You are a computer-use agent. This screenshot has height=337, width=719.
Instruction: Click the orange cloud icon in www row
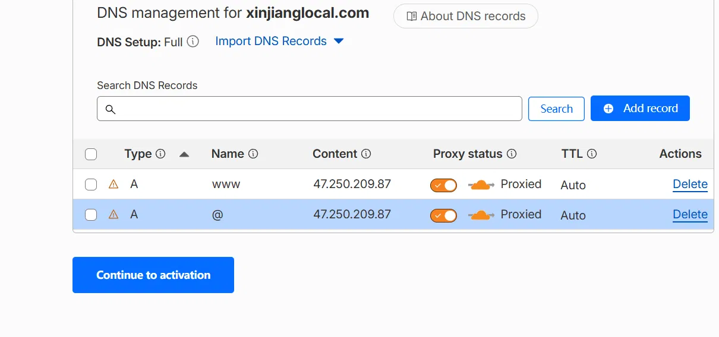[x=481, y=185]
